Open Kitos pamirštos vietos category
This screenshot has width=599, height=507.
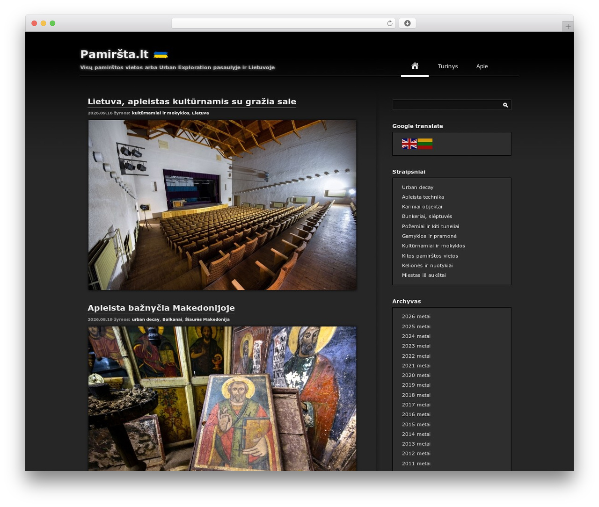[x=430, y=256]
